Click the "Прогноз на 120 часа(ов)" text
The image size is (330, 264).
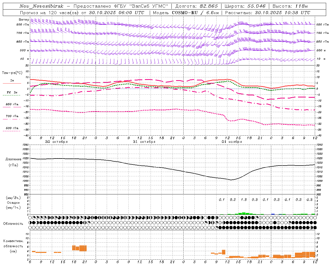[x=50, y=13]
